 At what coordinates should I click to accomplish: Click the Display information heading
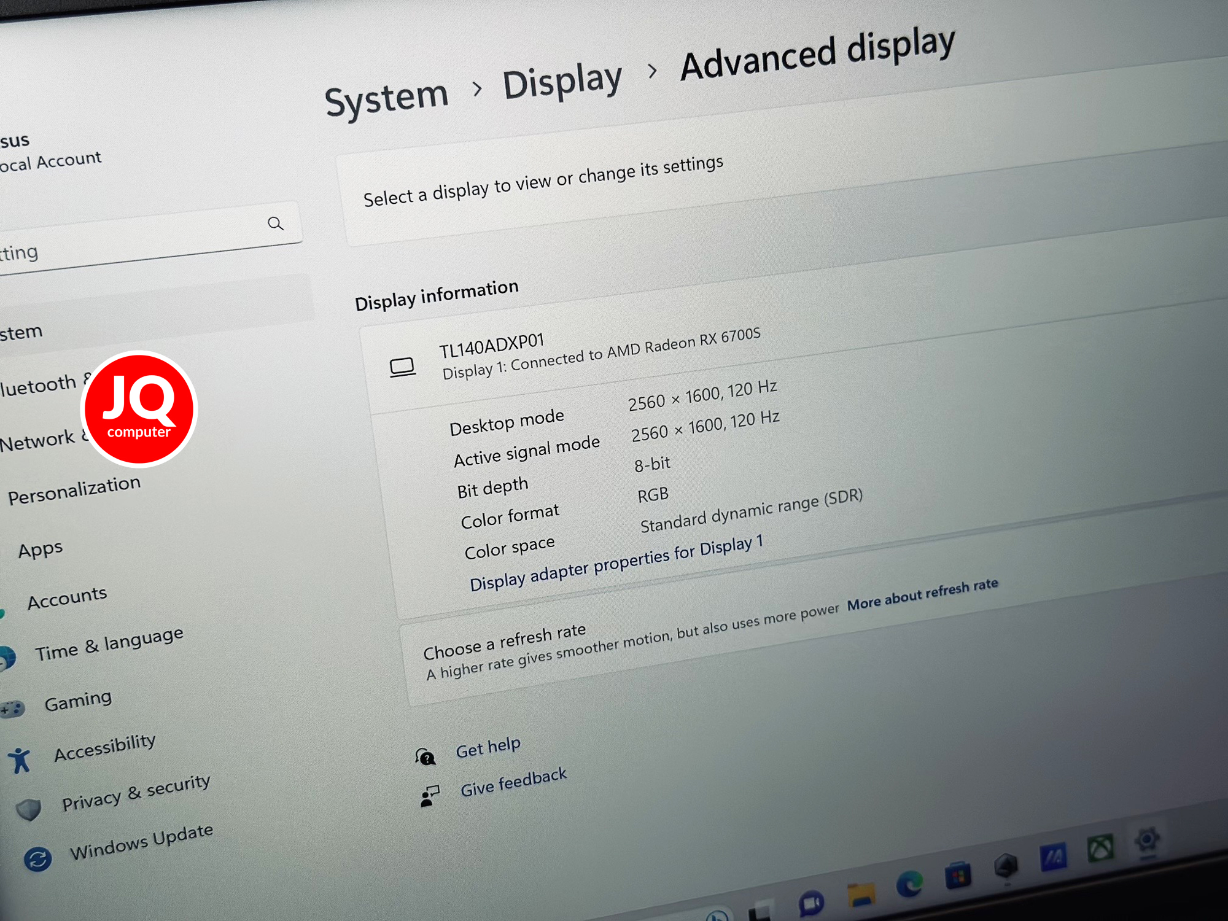(437, 295)
